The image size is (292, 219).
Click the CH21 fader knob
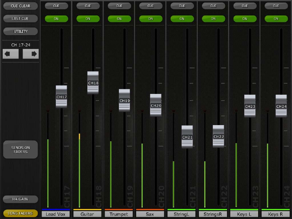(187, 137)
